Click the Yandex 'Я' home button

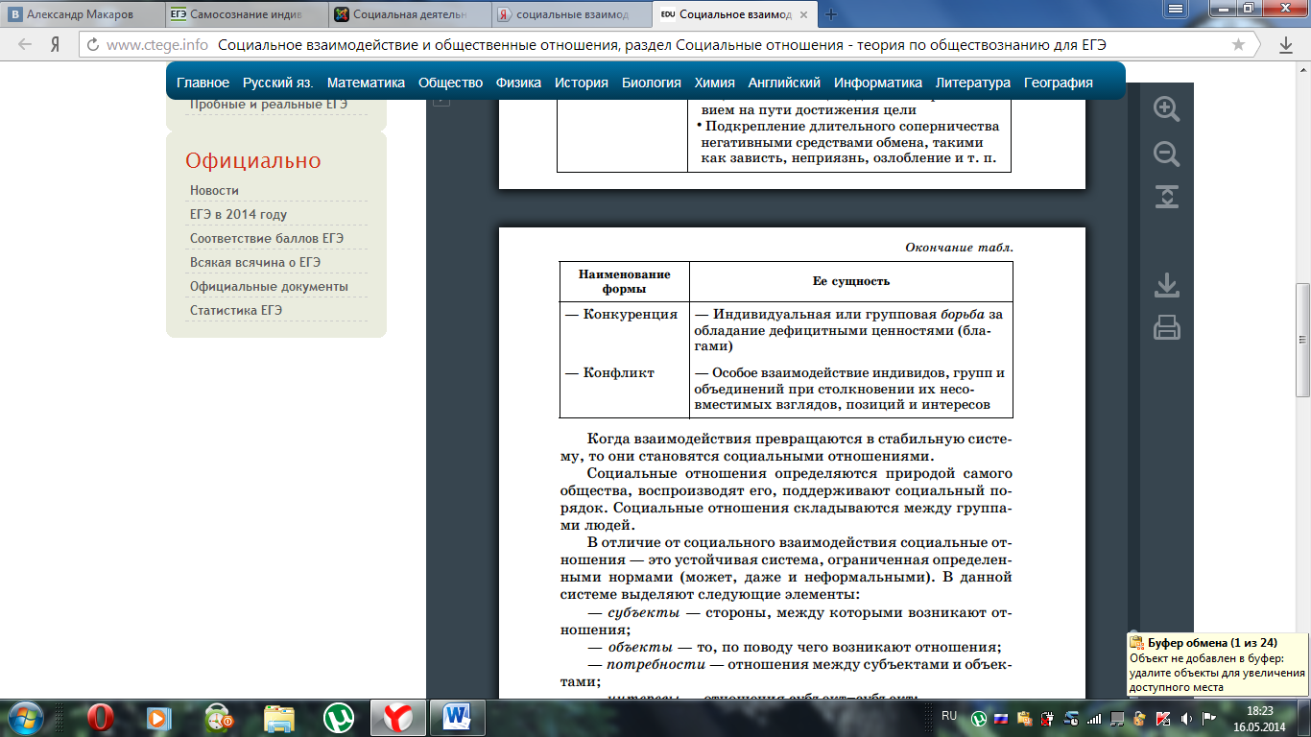point(56,45)
